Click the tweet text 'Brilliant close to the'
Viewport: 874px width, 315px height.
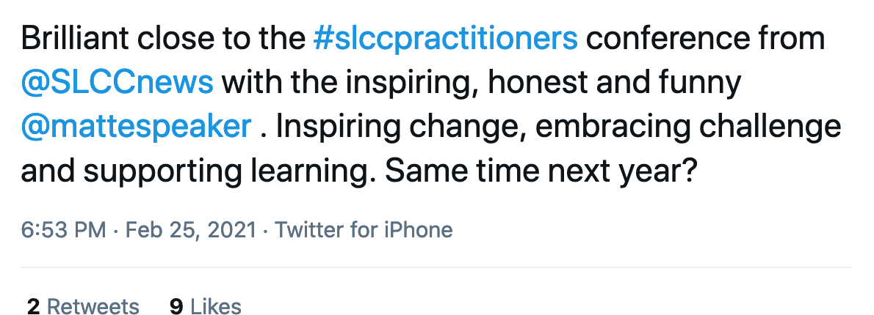pyautogui.click(x=163, y=39)
